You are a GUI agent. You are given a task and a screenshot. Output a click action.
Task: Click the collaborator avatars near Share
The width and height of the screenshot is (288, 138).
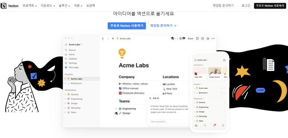178,38
